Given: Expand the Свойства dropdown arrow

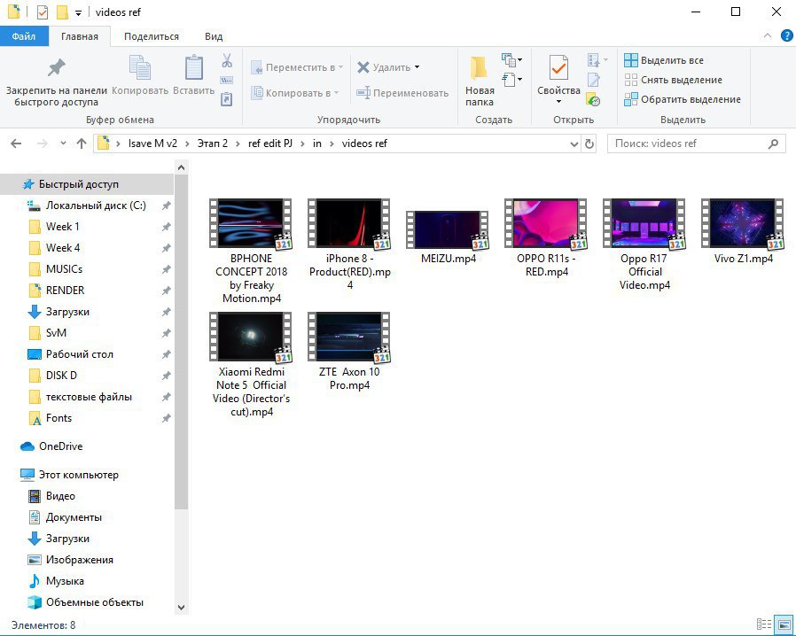Looking at the screenshot, I should pyautogui.click(x=558, y=102).
